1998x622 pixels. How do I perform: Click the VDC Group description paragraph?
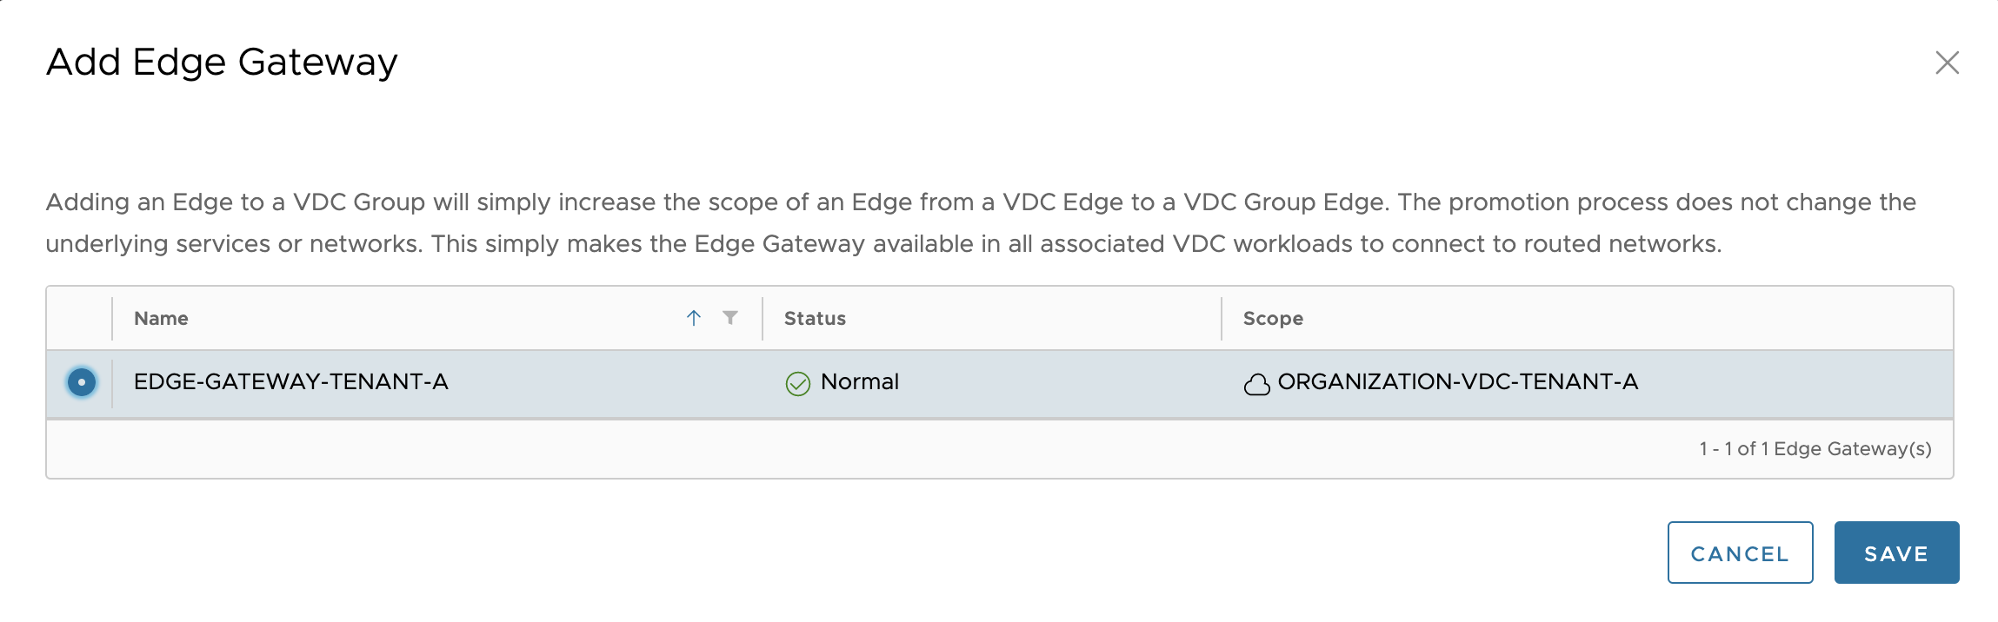click(x=980, y=223)
